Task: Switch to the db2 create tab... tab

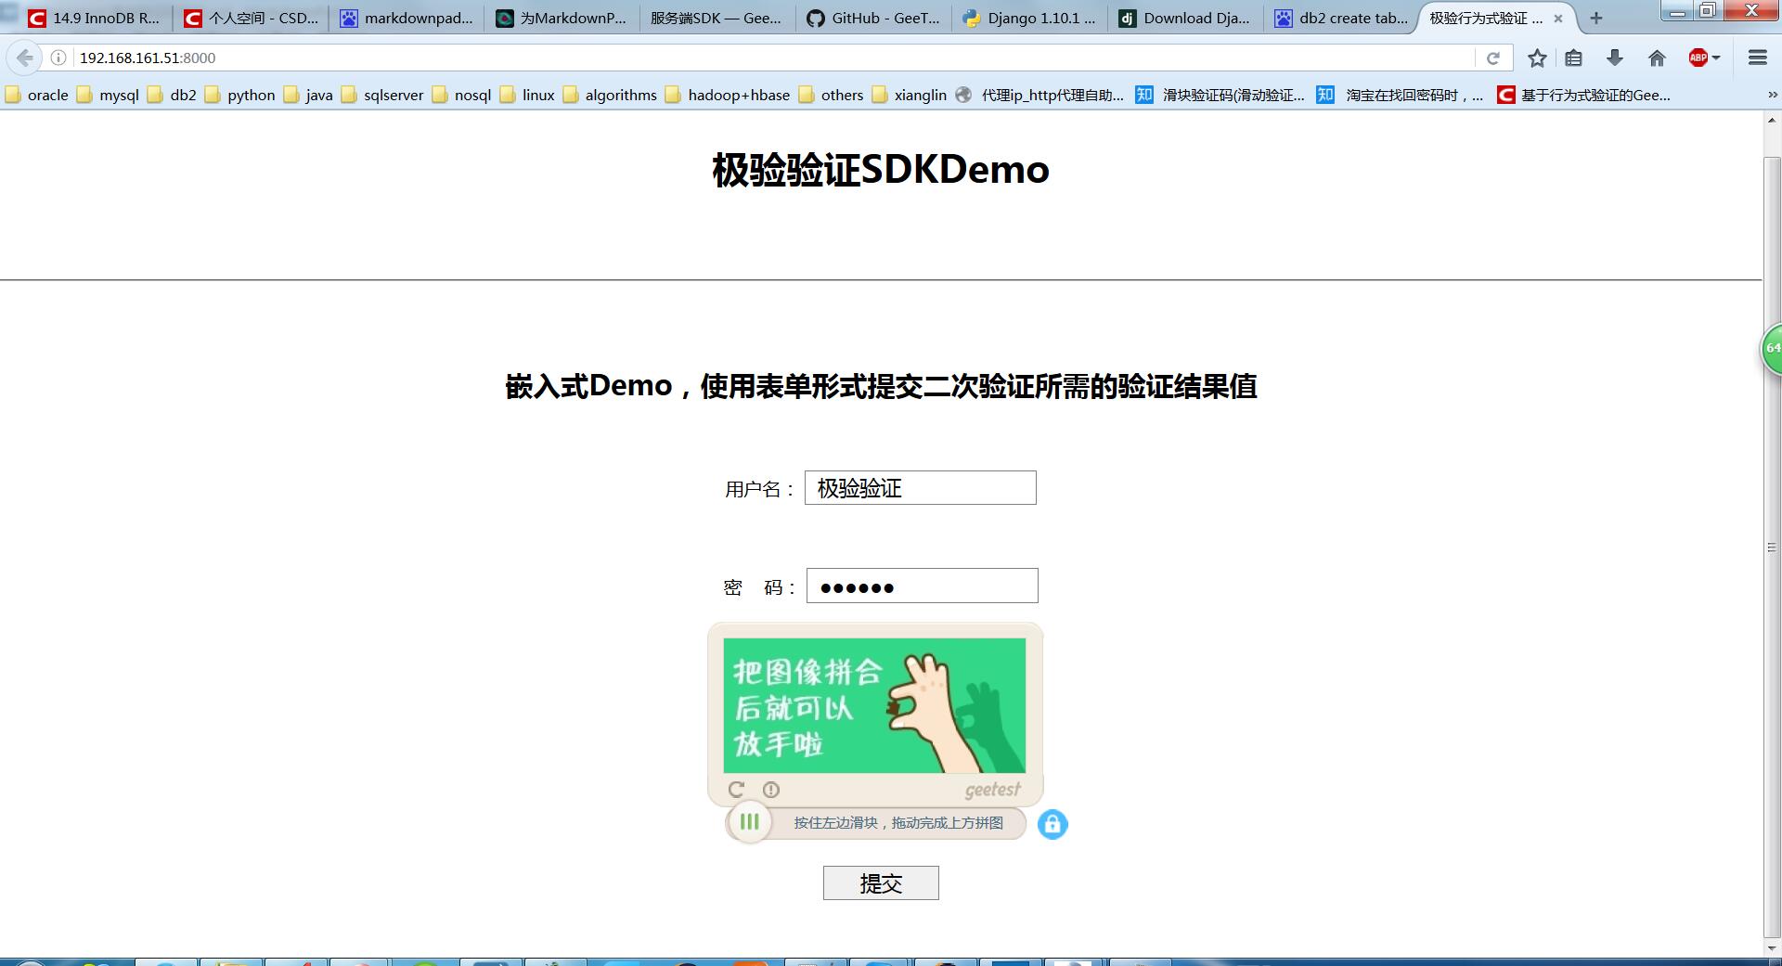Action: 1341,18
